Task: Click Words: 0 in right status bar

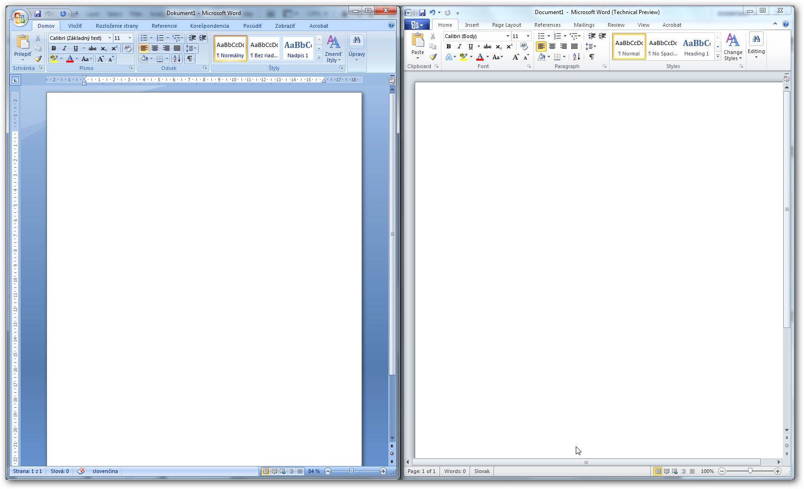Action: (x=455, y=471)
